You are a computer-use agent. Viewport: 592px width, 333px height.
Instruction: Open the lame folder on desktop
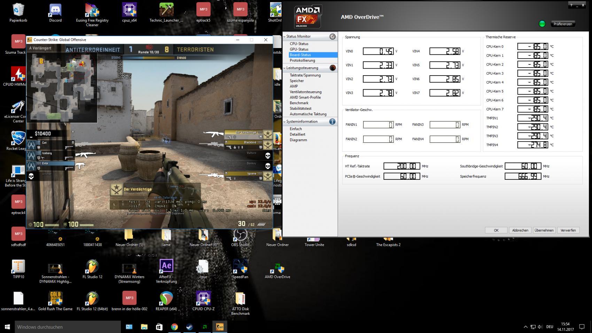click(166, 238)
